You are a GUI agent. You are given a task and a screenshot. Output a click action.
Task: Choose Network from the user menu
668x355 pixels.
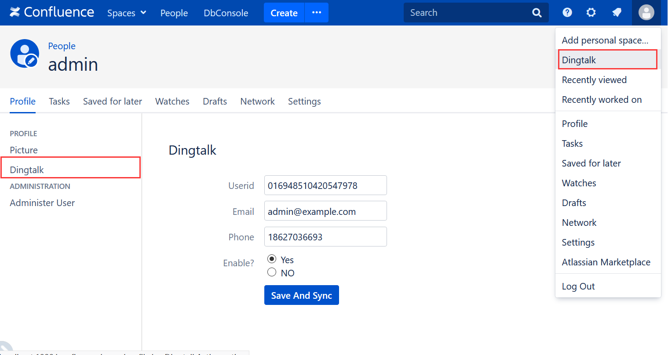tap(608, 223)
